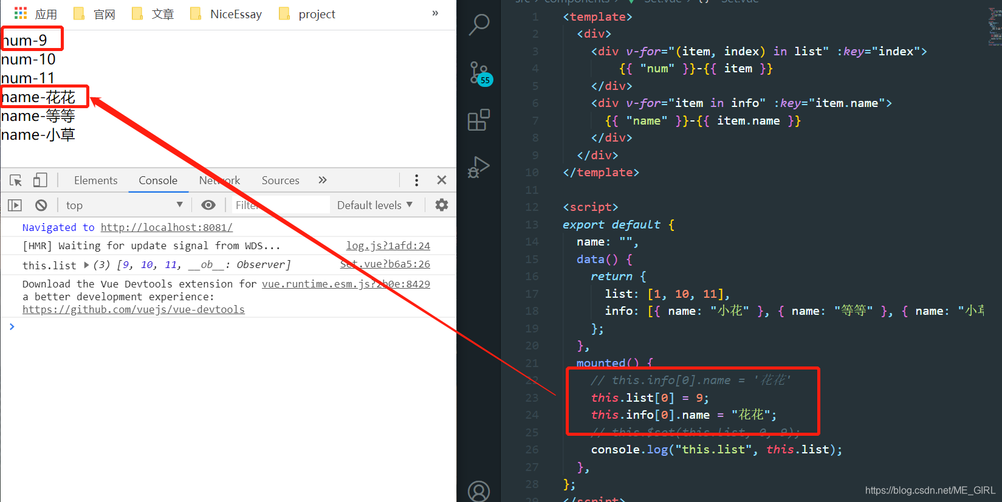This screenshot has width=1002, height=502.
Task: Click the console.log code line
Action: coord(716,450)
